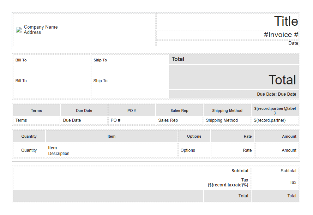Viewport: 313px width, 215px height.
Task: Click the ${record.partner@label} header cell
Action: click(275, 111)
